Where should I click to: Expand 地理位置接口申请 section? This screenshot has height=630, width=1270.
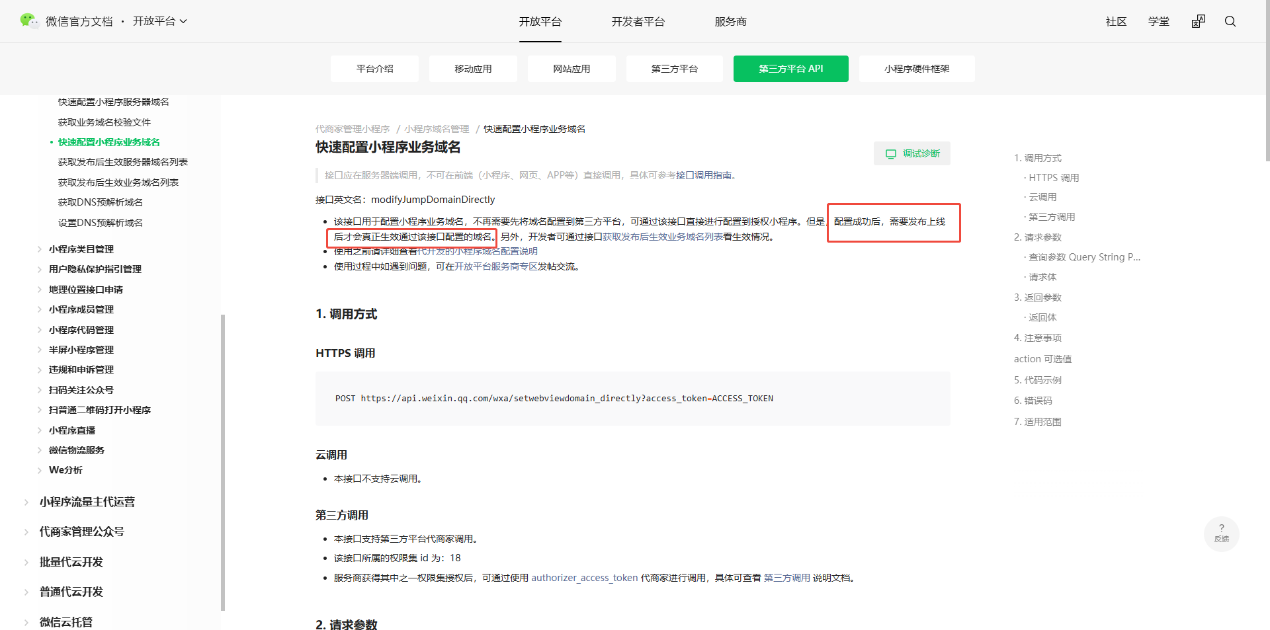click(x=86, y=290)
